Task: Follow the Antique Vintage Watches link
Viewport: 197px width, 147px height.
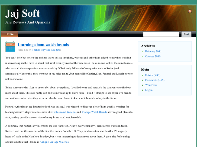Action: [x=54, y=142]
